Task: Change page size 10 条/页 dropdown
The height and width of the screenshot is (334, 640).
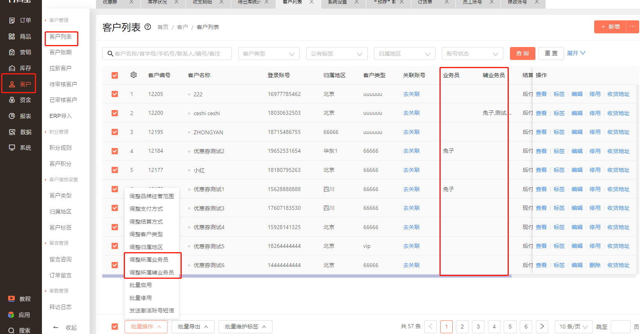Action: [x=573, y=327]
